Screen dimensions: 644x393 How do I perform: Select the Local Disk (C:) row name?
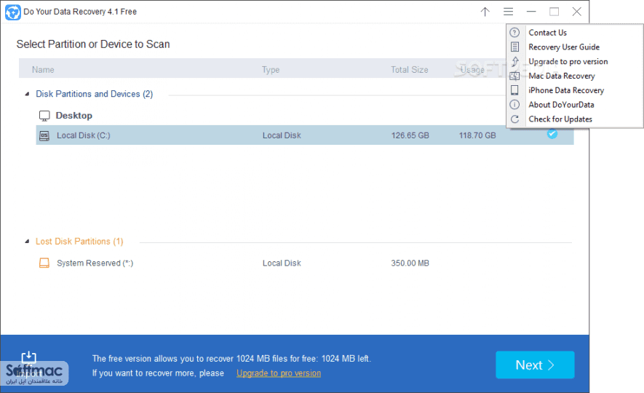click(84, 135)
